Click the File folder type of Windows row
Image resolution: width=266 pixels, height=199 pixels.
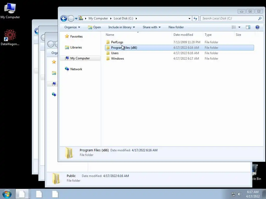[211, 58]
